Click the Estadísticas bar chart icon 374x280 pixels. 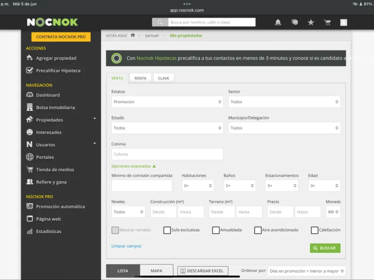(29, 231)
